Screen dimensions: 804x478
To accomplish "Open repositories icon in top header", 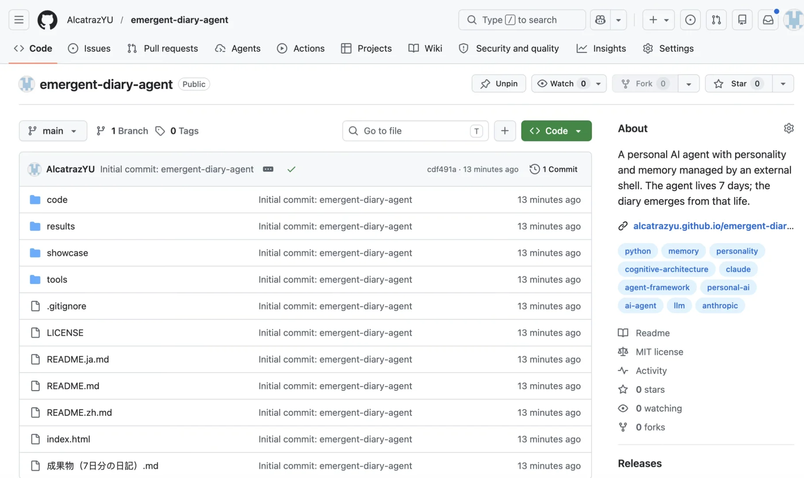I will [742, 20].
